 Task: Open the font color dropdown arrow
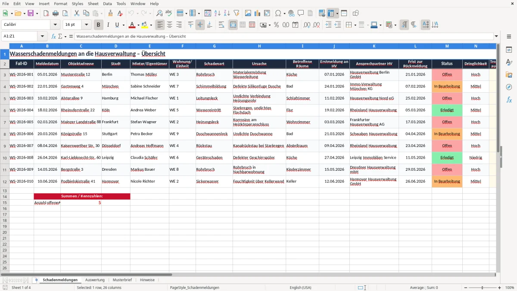(138, 25)
